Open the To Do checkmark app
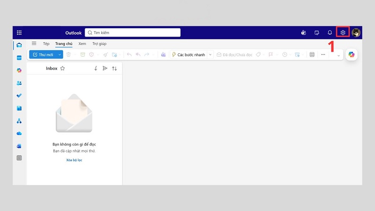 click(19, 96)
